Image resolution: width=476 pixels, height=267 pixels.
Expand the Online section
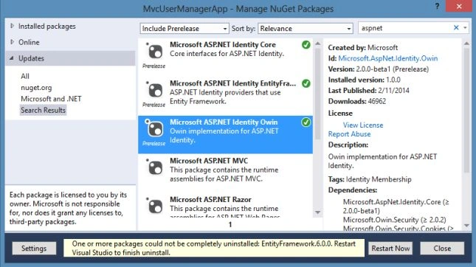pyautogui.click(x=12, y=42)
